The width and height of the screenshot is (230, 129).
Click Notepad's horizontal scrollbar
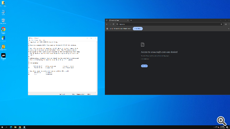click(x=62, y=92)
